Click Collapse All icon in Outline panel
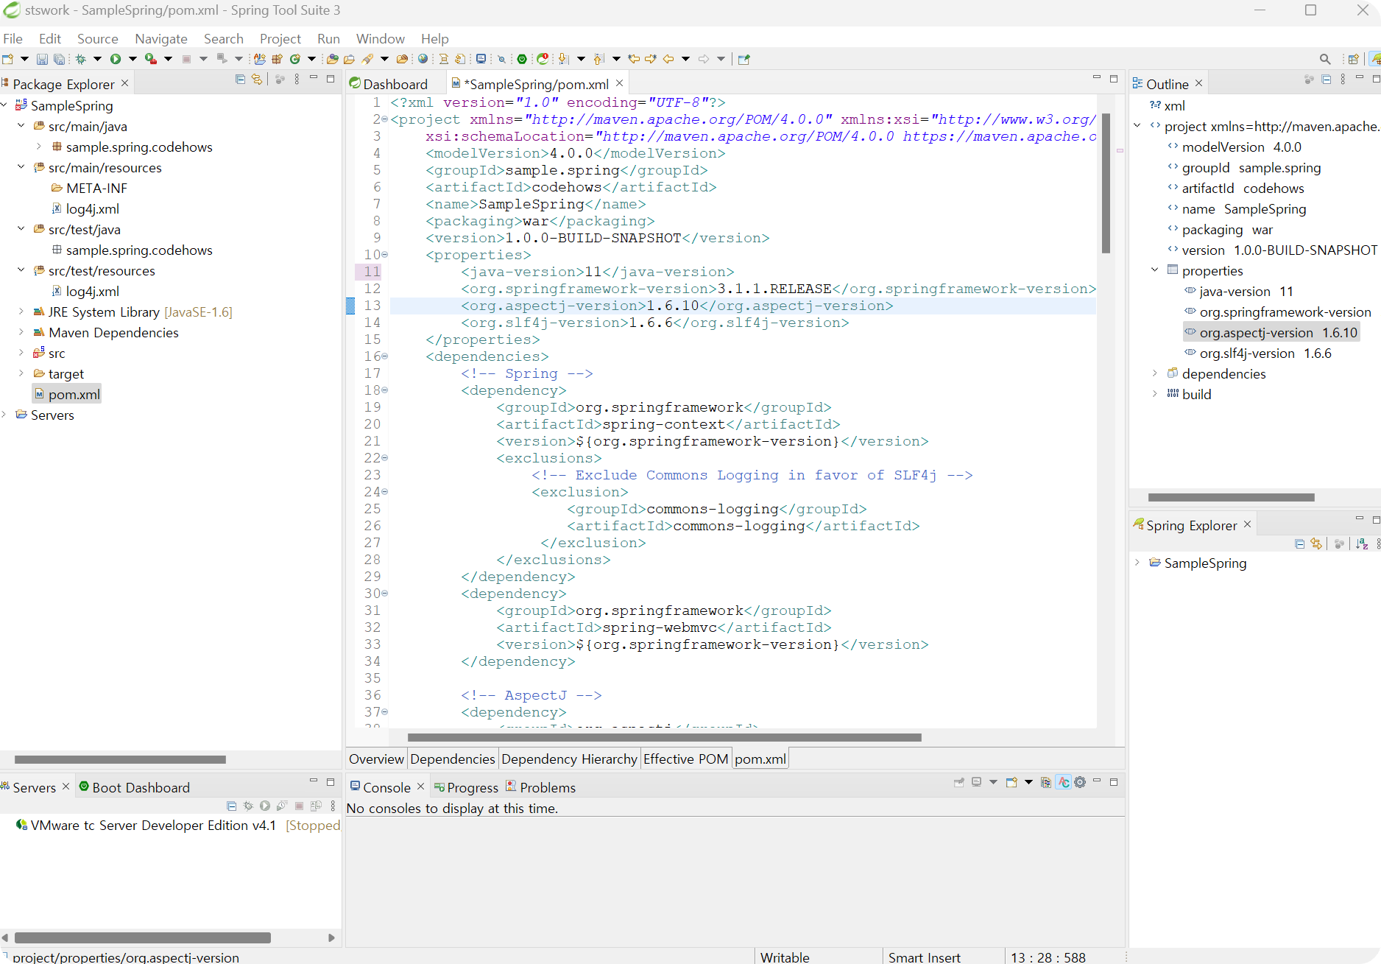Screen dimensions: 1381x964 tap(1327, 80)
